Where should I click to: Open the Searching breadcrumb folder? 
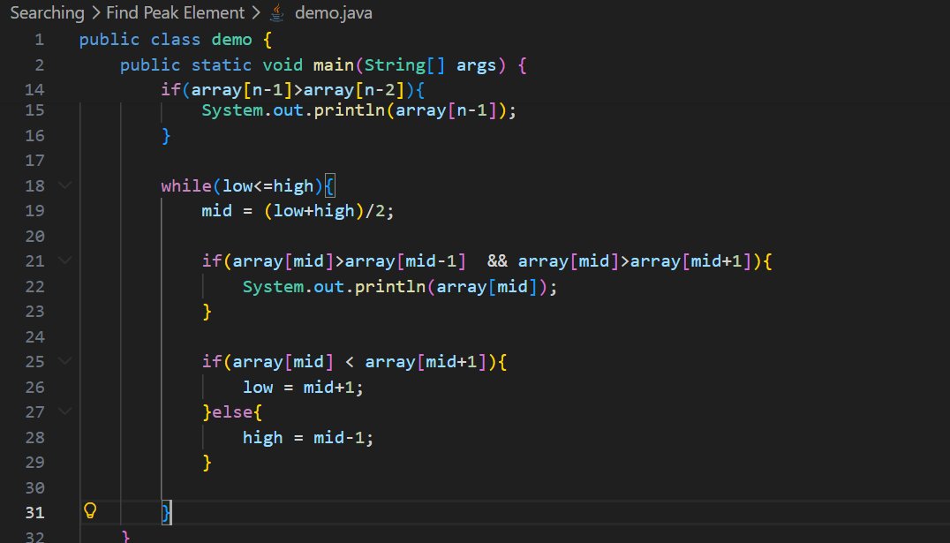point(48,12)
